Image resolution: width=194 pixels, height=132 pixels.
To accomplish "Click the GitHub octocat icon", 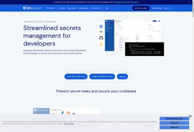I will tap(101, 38).
